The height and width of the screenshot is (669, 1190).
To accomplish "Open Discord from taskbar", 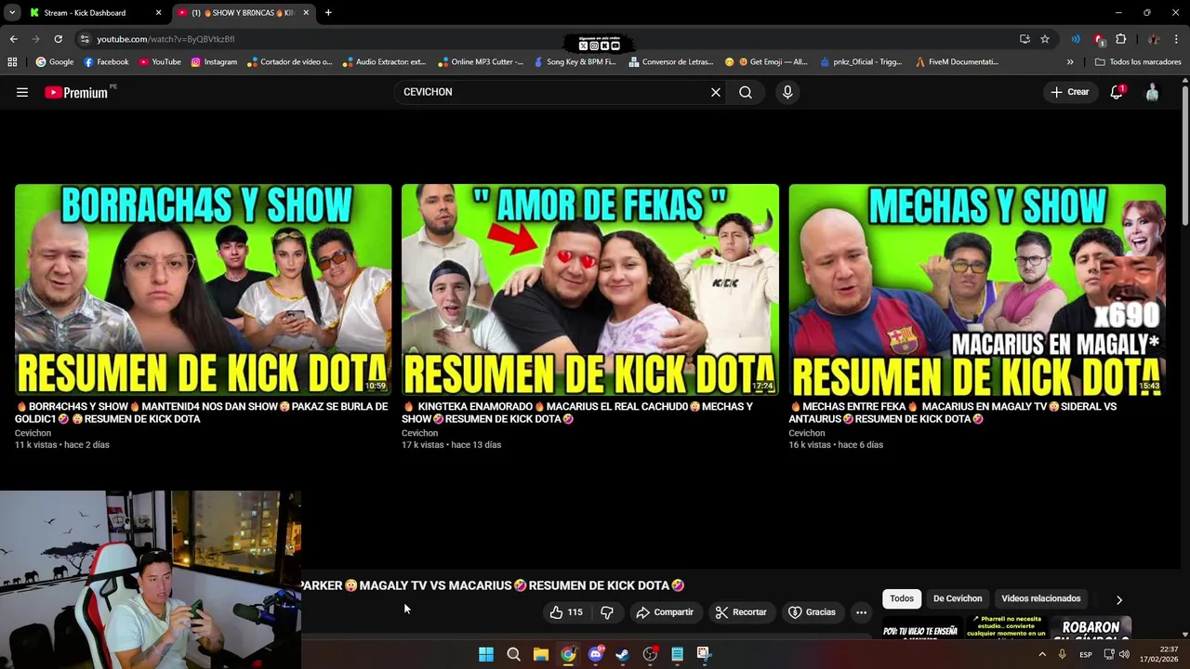I will (x=596, y=654).
